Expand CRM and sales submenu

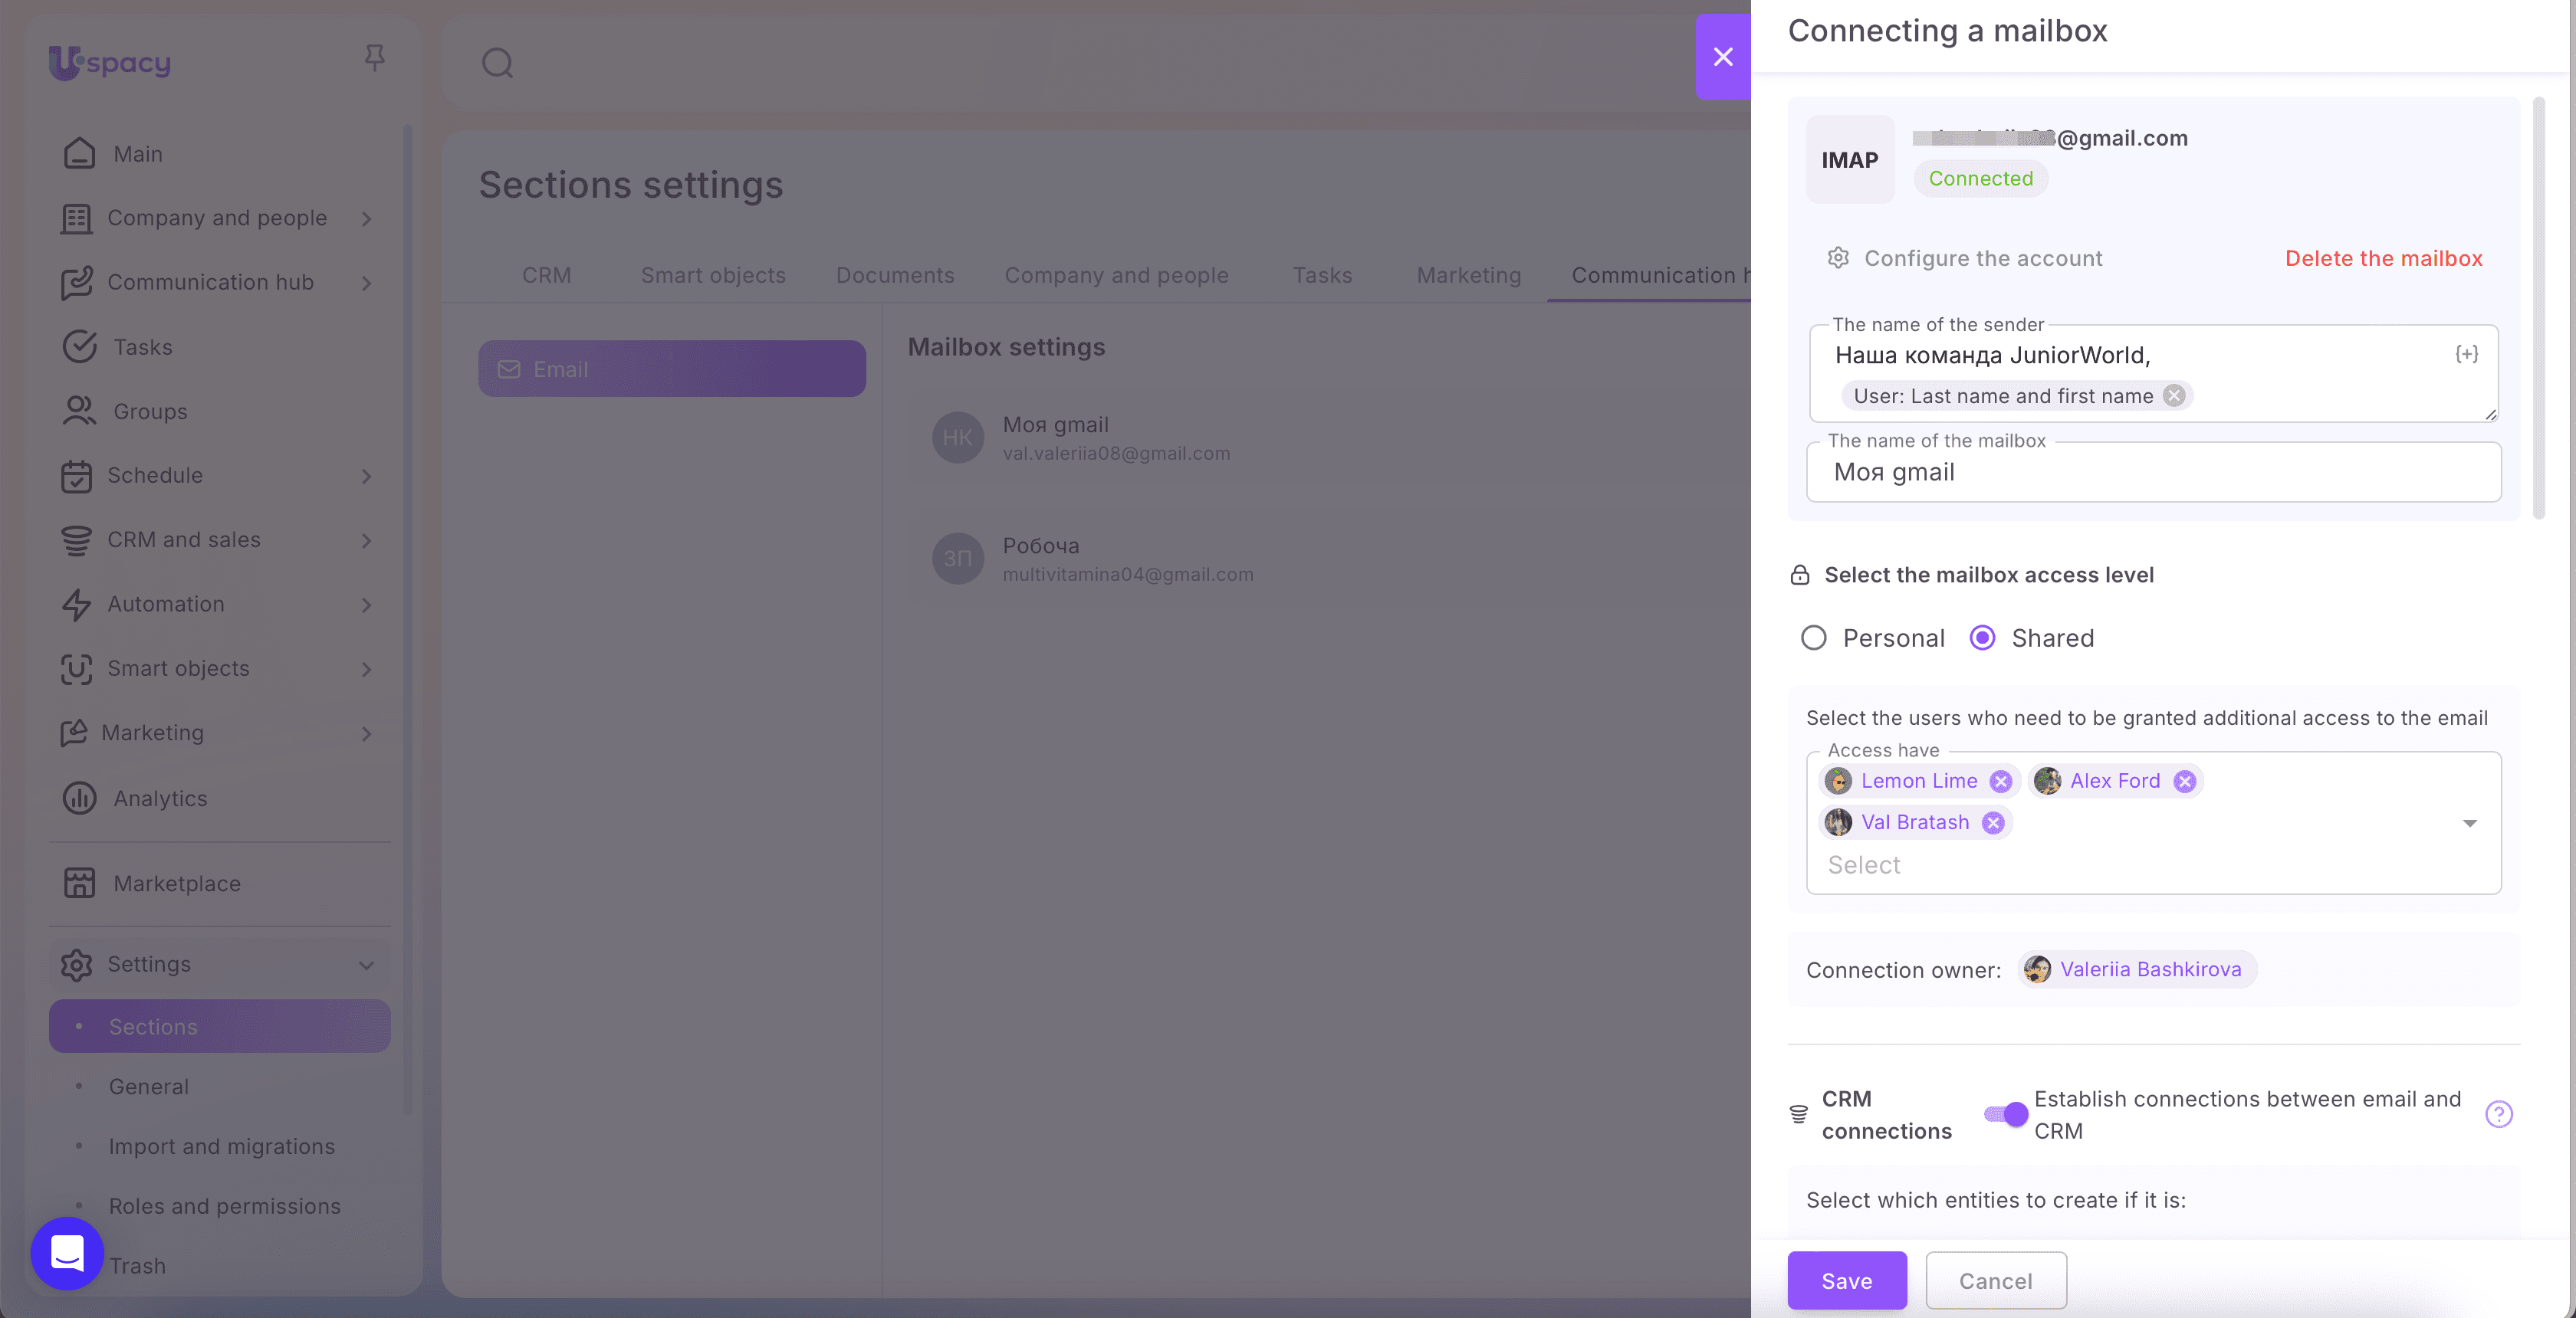coord(367,540)
